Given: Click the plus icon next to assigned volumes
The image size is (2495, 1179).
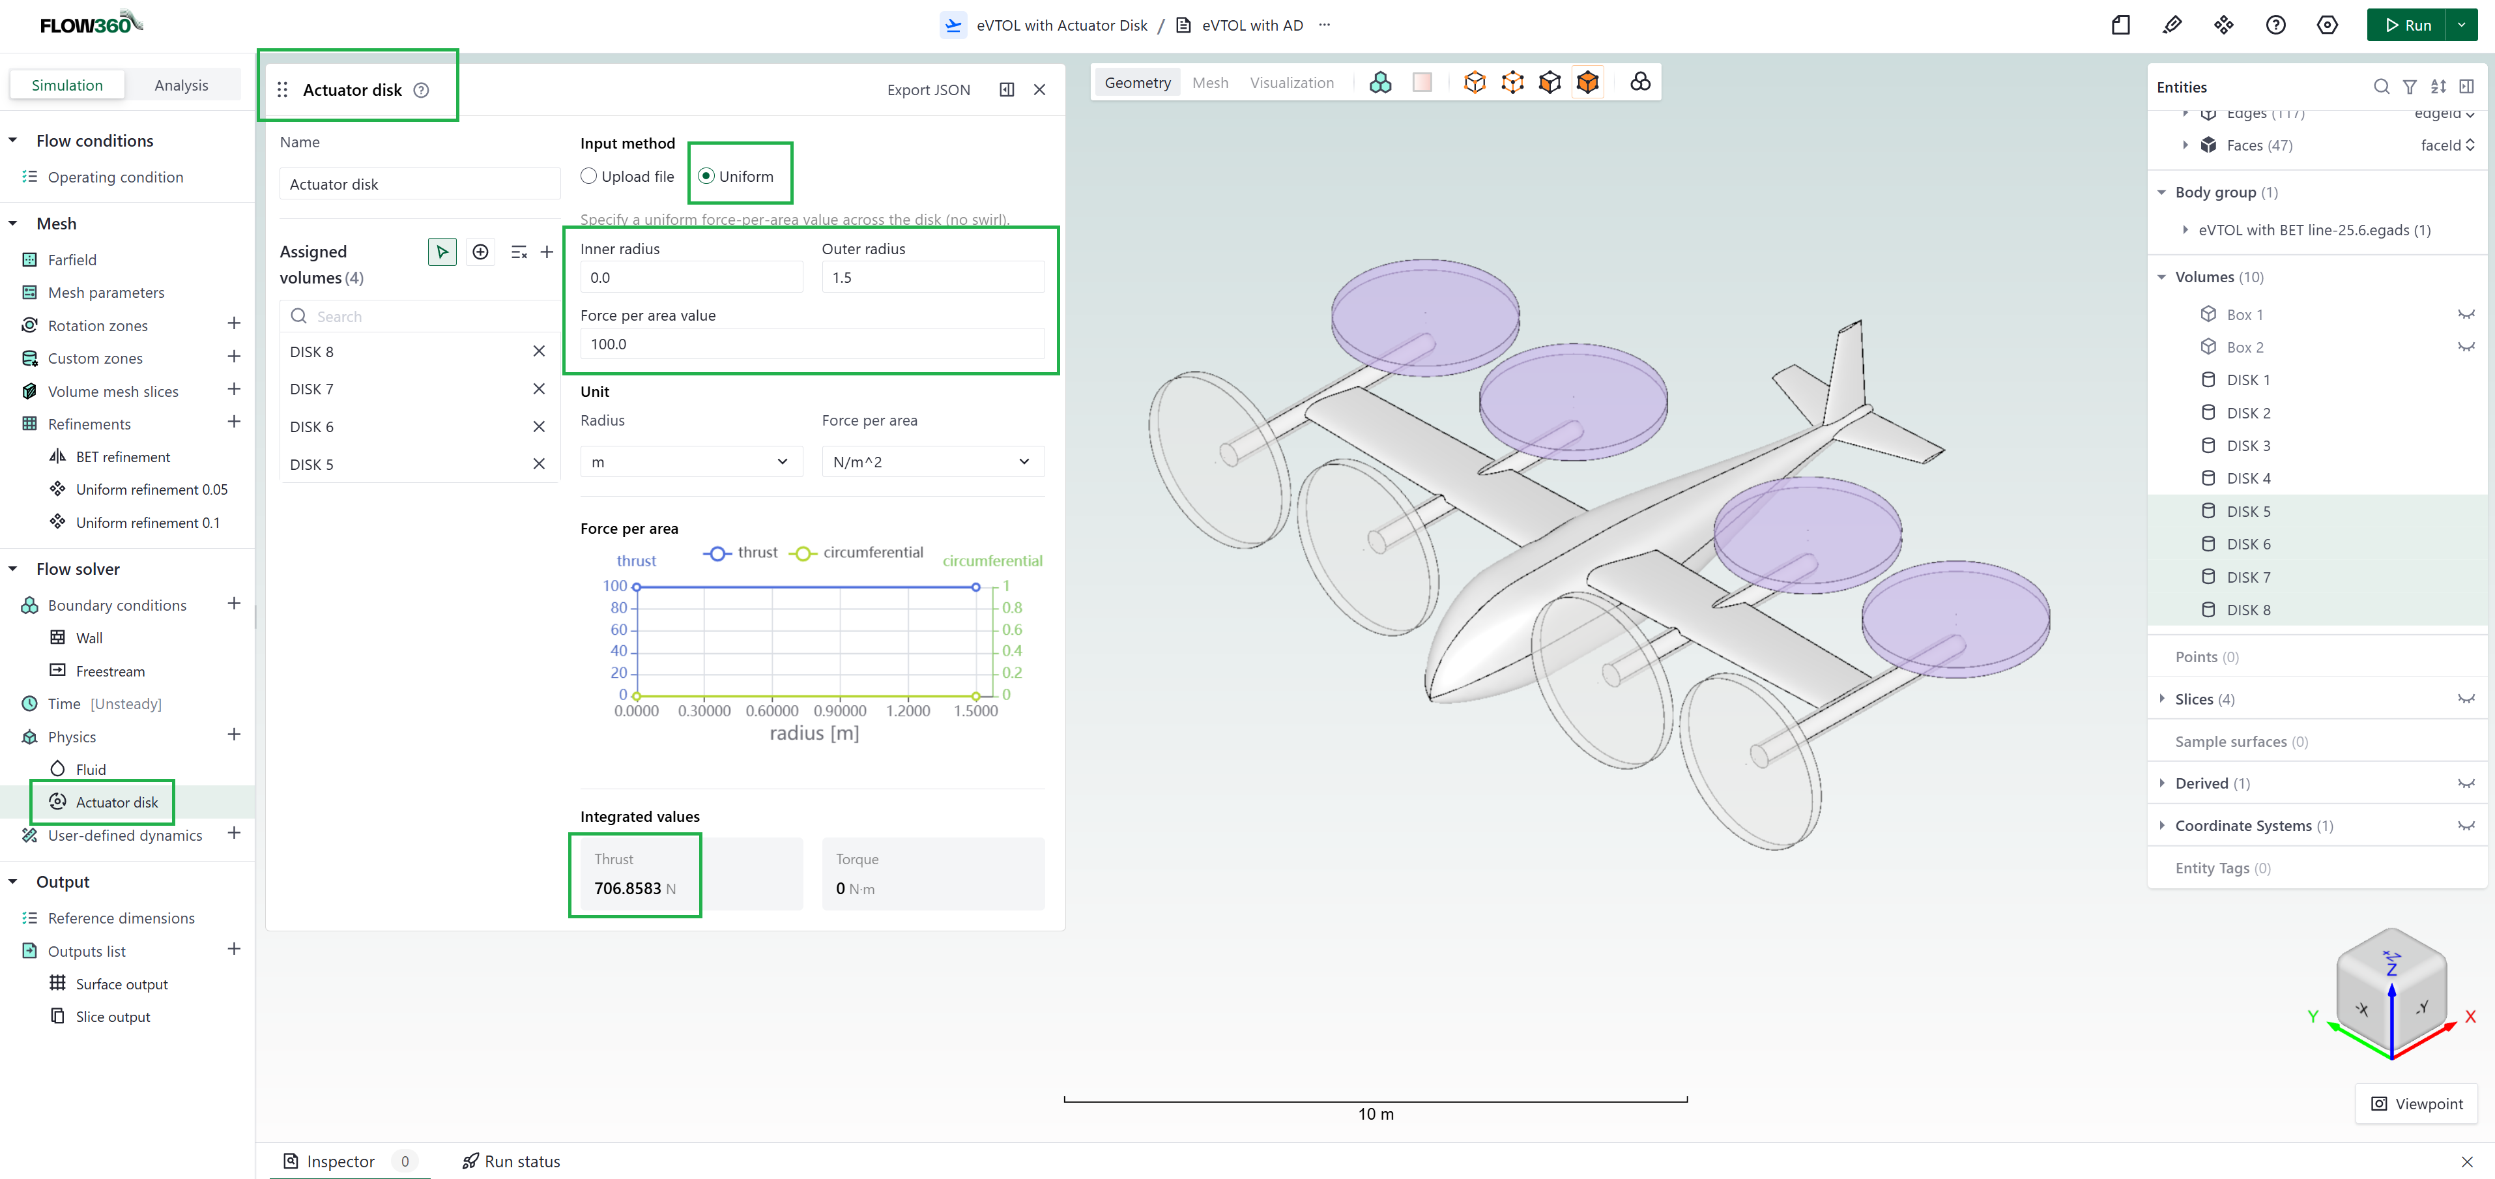Looking at the screenshot, I should pyautogui.click(x=547, y=252).
